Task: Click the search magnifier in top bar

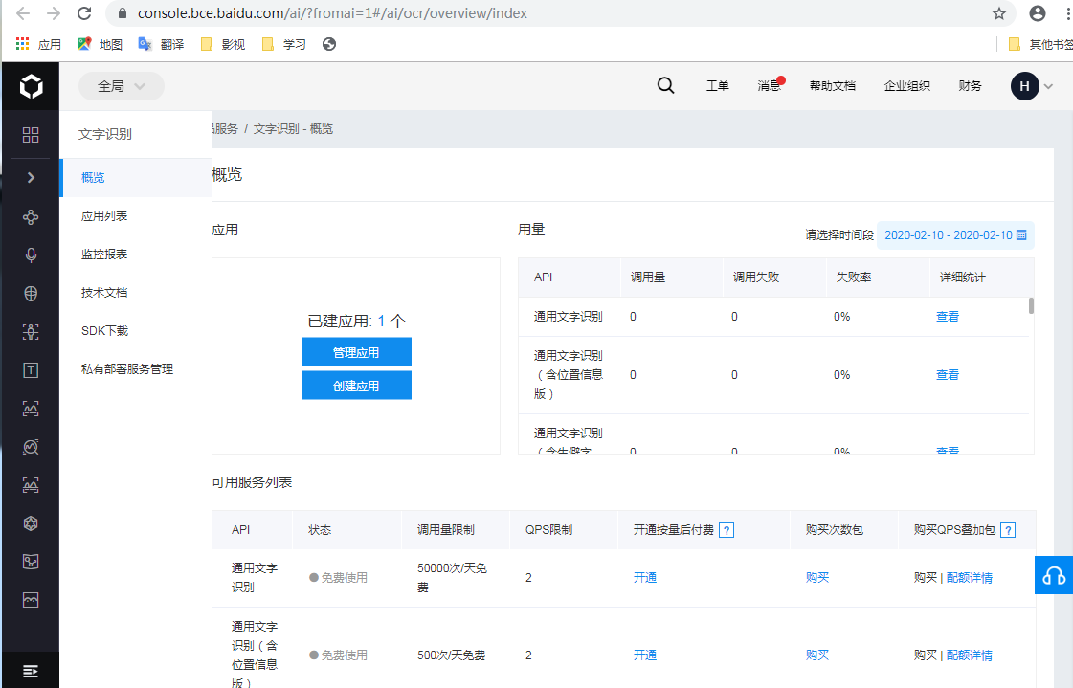Action: pos(666,86)
